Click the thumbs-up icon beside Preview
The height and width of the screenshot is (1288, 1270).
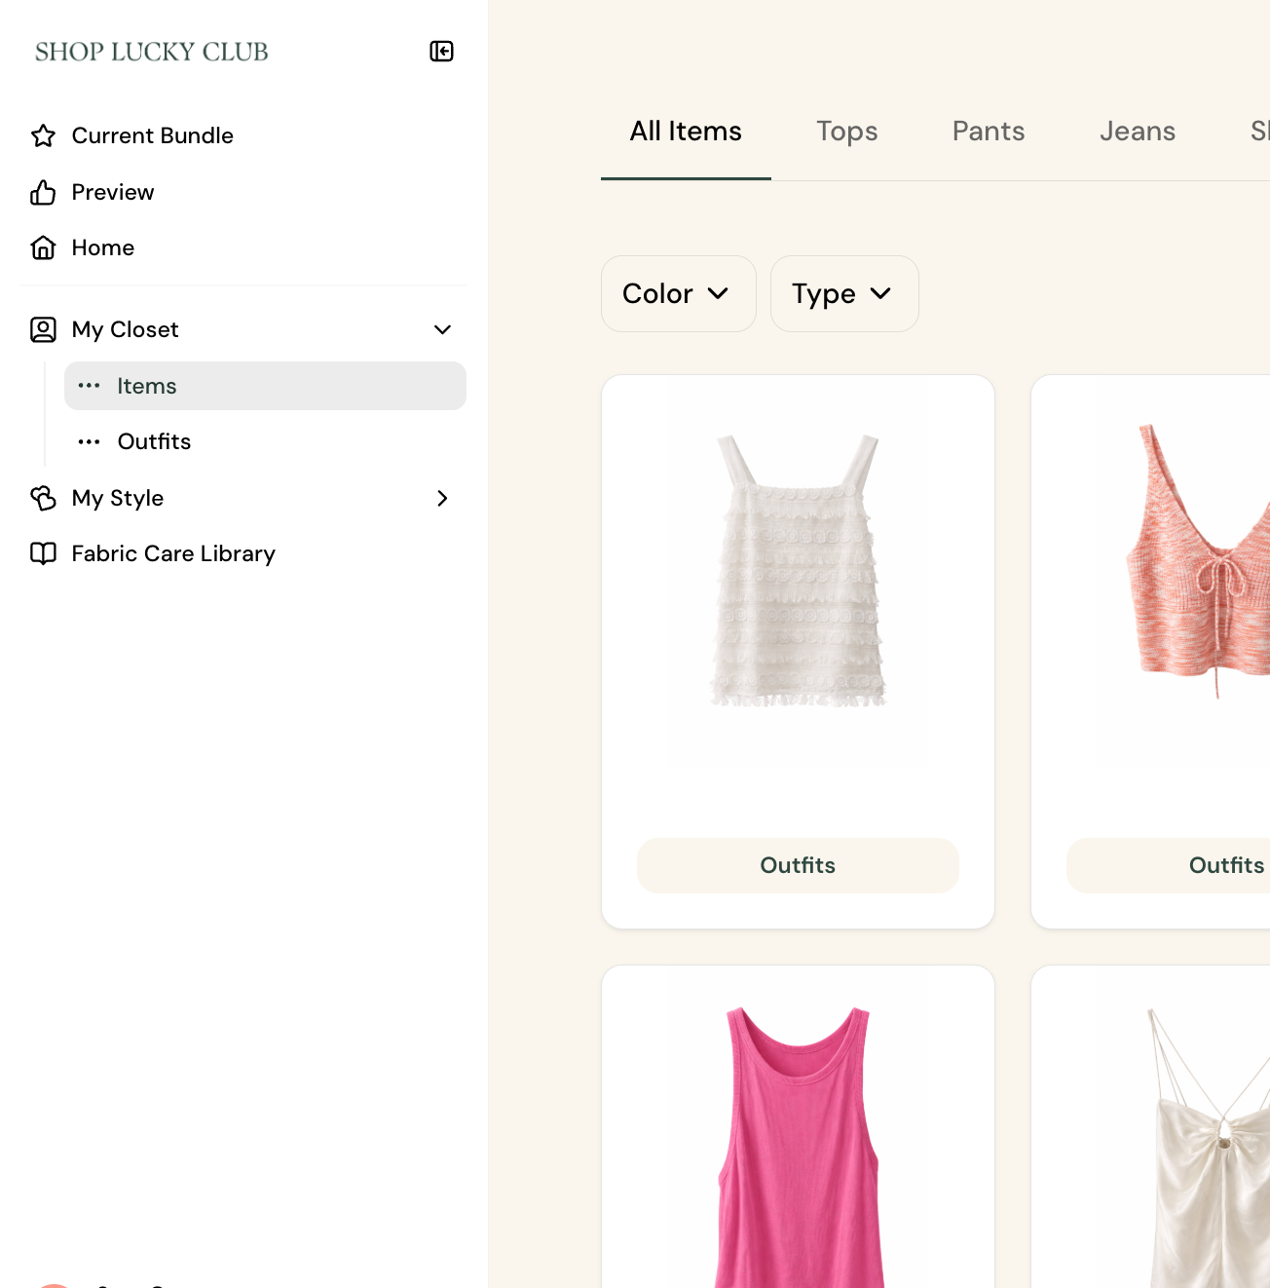[x=43, y=192]
